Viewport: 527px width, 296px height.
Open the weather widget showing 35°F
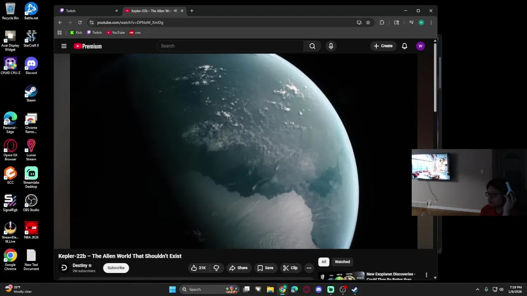18,289
